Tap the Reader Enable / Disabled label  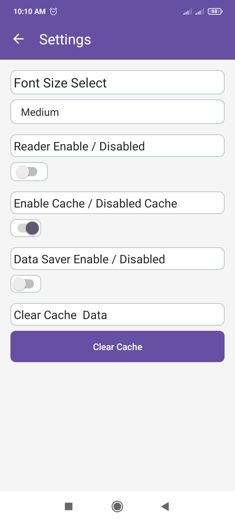click(x=79, y=146)
